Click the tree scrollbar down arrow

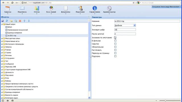tap(89, 98)
